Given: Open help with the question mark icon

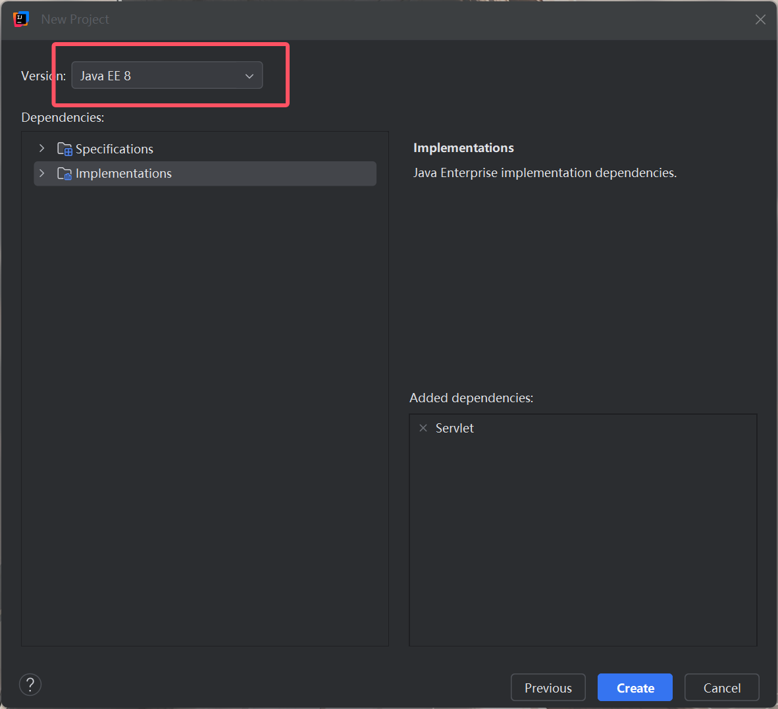Looking at the screenshot, I should (30, 685).
